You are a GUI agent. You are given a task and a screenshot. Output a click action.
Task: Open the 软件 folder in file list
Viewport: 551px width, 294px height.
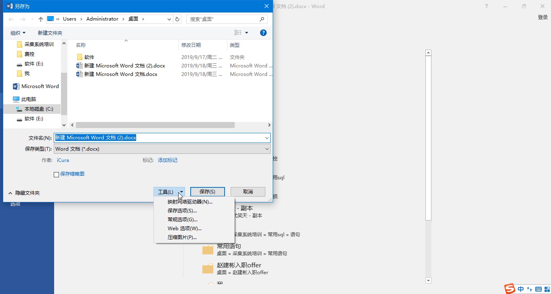pyautogui.click(x=85, y=57)
